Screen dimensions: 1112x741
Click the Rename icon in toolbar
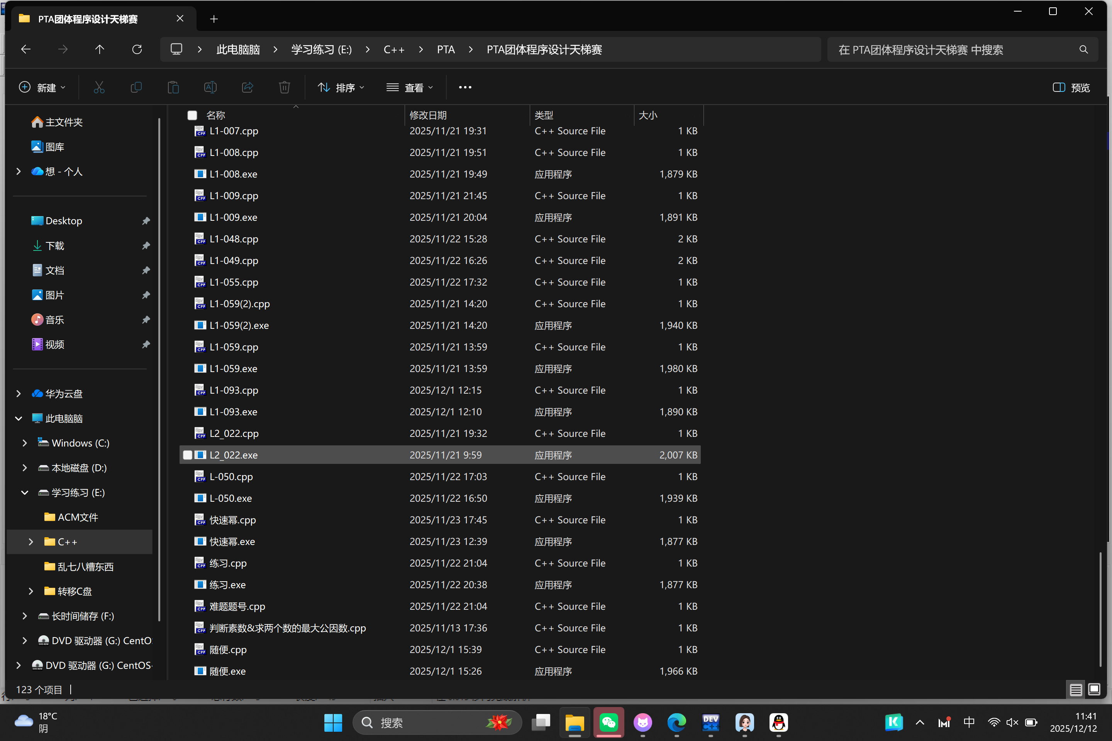[210, 88]
